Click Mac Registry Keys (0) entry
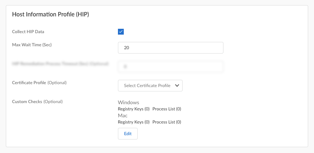Image resolution: width=314 pixels, height=153 pixels. click(134, 122)
